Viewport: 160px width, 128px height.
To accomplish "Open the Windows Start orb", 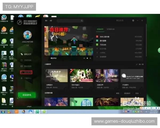I will point(3,112).
